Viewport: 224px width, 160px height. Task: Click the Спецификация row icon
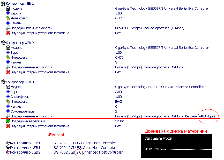(8, 97)
